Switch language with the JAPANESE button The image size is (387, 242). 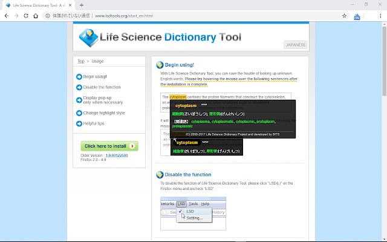pos(296,45)
